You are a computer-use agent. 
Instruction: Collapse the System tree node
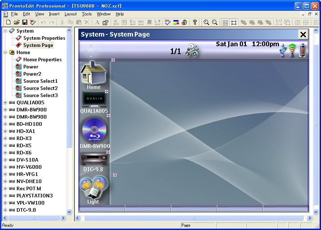(5, 31)
